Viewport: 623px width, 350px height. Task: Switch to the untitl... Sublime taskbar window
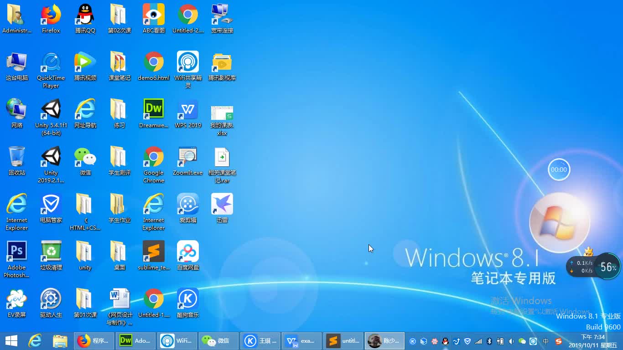pyautogui.click(x=343, y=341)
